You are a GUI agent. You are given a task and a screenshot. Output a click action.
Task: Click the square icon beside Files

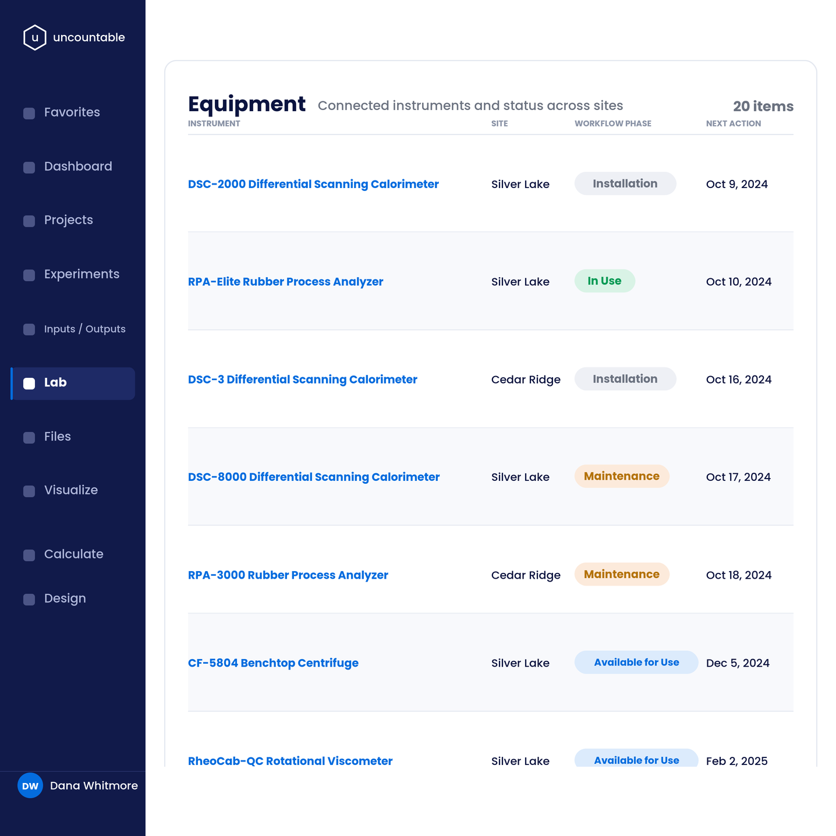pos(29,437)
